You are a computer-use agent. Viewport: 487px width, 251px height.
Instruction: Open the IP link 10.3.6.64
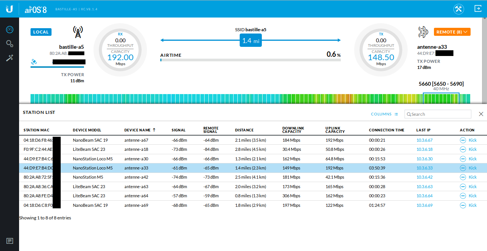[424, 196]
